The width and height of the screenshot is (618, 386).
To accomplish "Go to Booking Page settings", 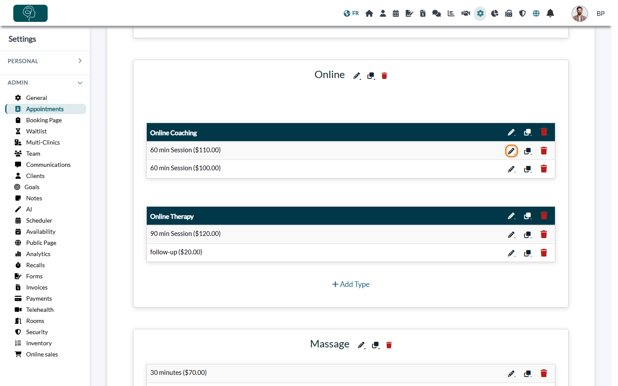I will [x=44, y=120].
